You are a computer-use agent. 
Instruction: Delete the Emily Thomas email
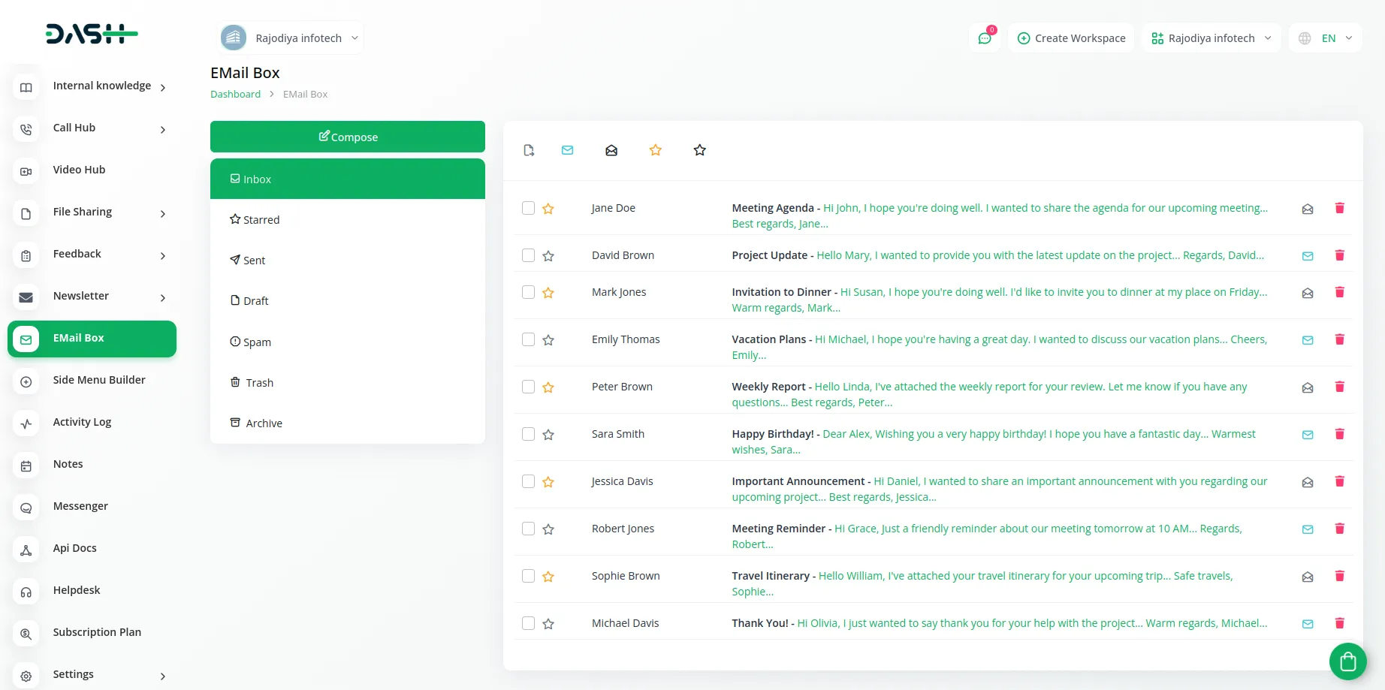tap(1339, 339)
